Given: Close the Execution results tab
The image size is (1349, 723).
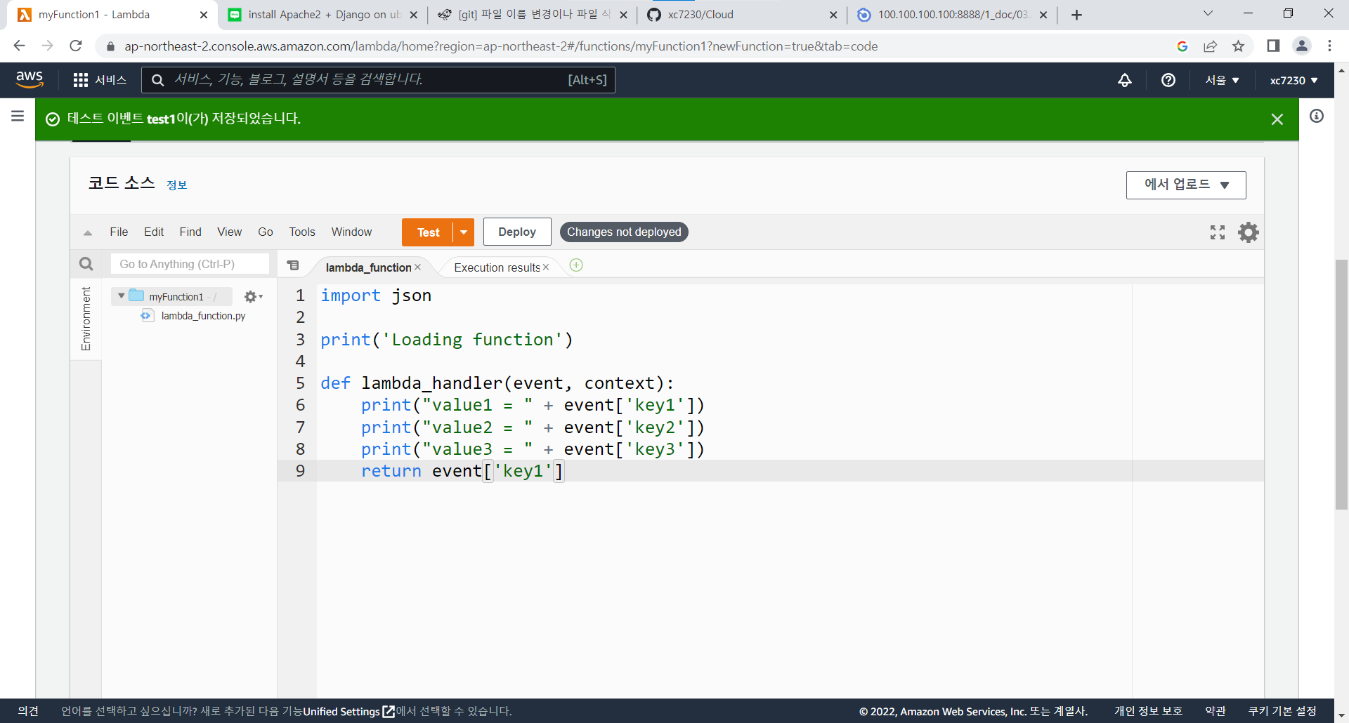Looking at the screenshot, I should coord(546,267).
